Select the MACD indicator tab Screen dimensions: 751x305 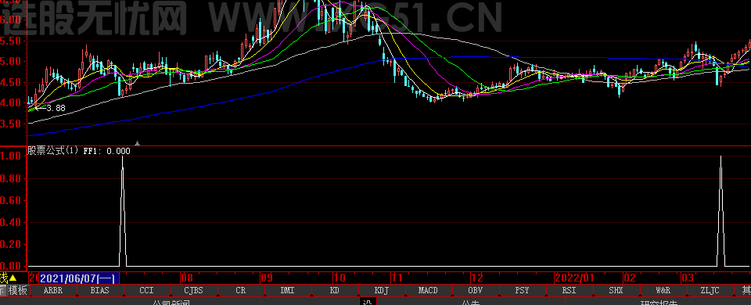pos(428,290)
